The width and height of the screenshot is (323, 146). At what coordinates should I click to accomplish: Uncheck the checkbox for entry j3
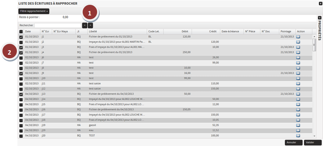pos(21,47)
